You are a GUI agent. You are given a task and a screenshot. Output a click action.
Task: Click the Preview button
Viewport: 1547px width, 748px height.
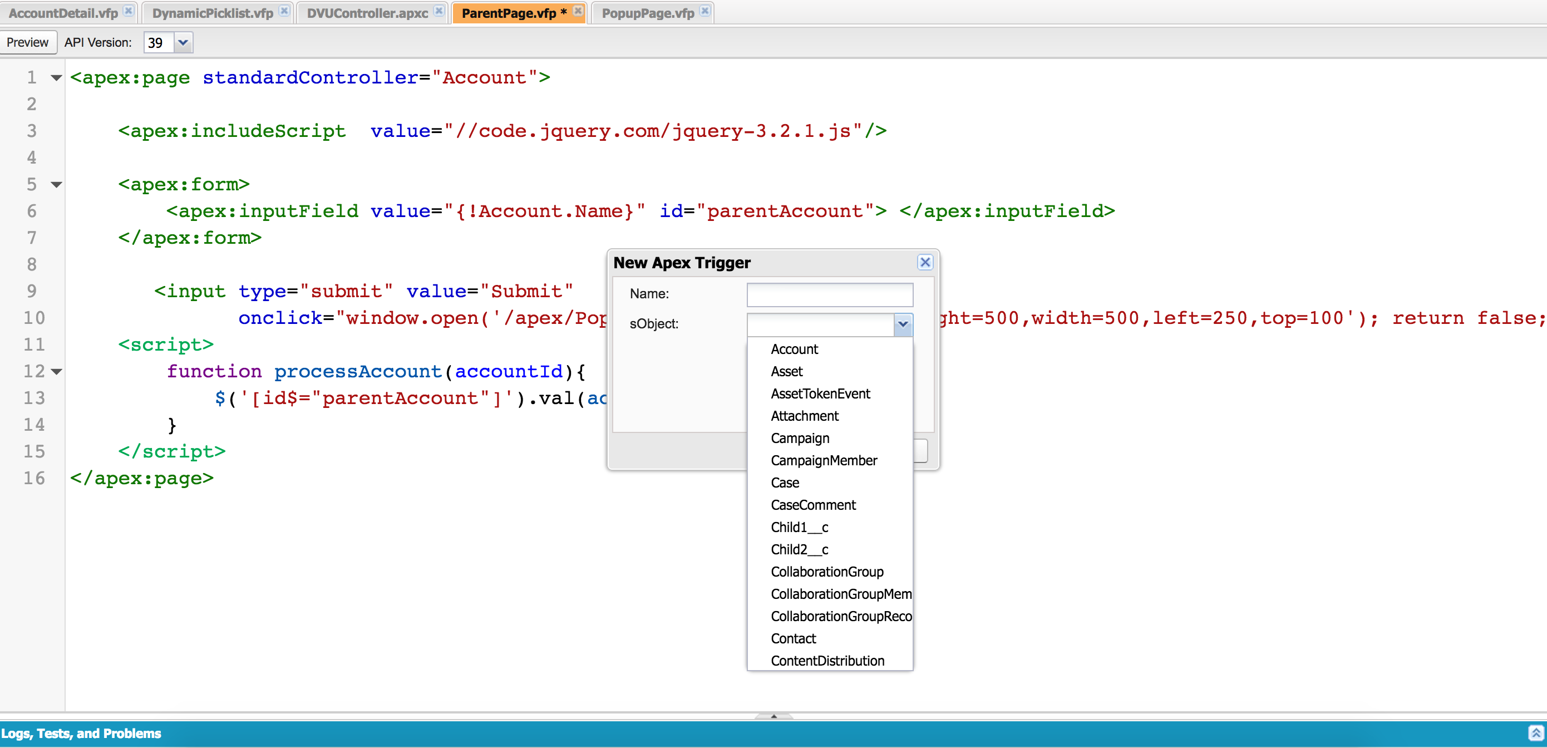[28, 43]
